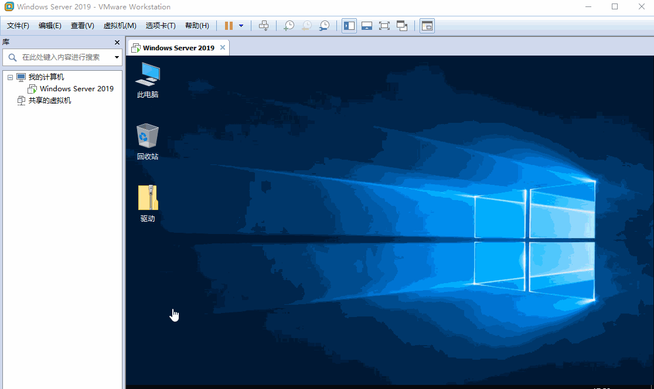Close the Windows Server 2019 tab
The height and width of the screenshot is (389, 654).
223,47
